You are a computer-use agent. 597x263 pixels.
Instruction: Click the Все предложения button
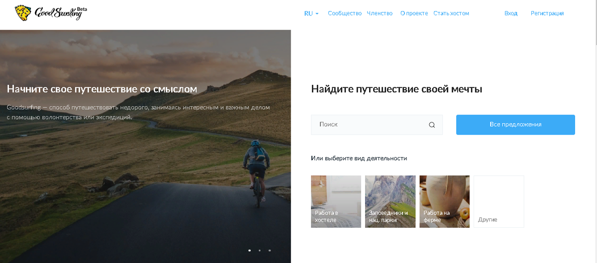pyautogui.click(x=515, y=125)
